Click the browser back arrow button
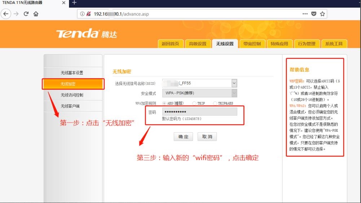This screenshot has width=361, height=203. coord(6,14)
